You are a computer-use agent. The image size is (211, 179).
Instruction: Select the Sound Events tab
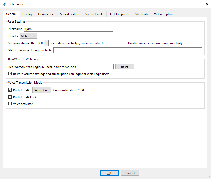coord(94,14)
